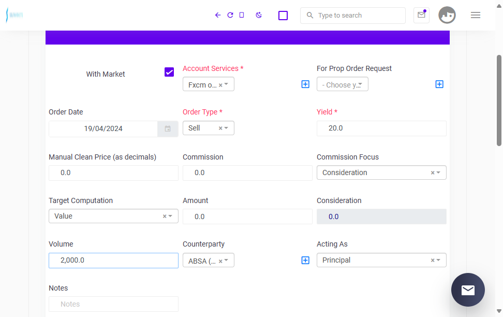Clear the ABSA Counterparty selection
Image resolution: width=503 pixels, height=317 pixels.
pyautogui.click(x=220, y=261)
